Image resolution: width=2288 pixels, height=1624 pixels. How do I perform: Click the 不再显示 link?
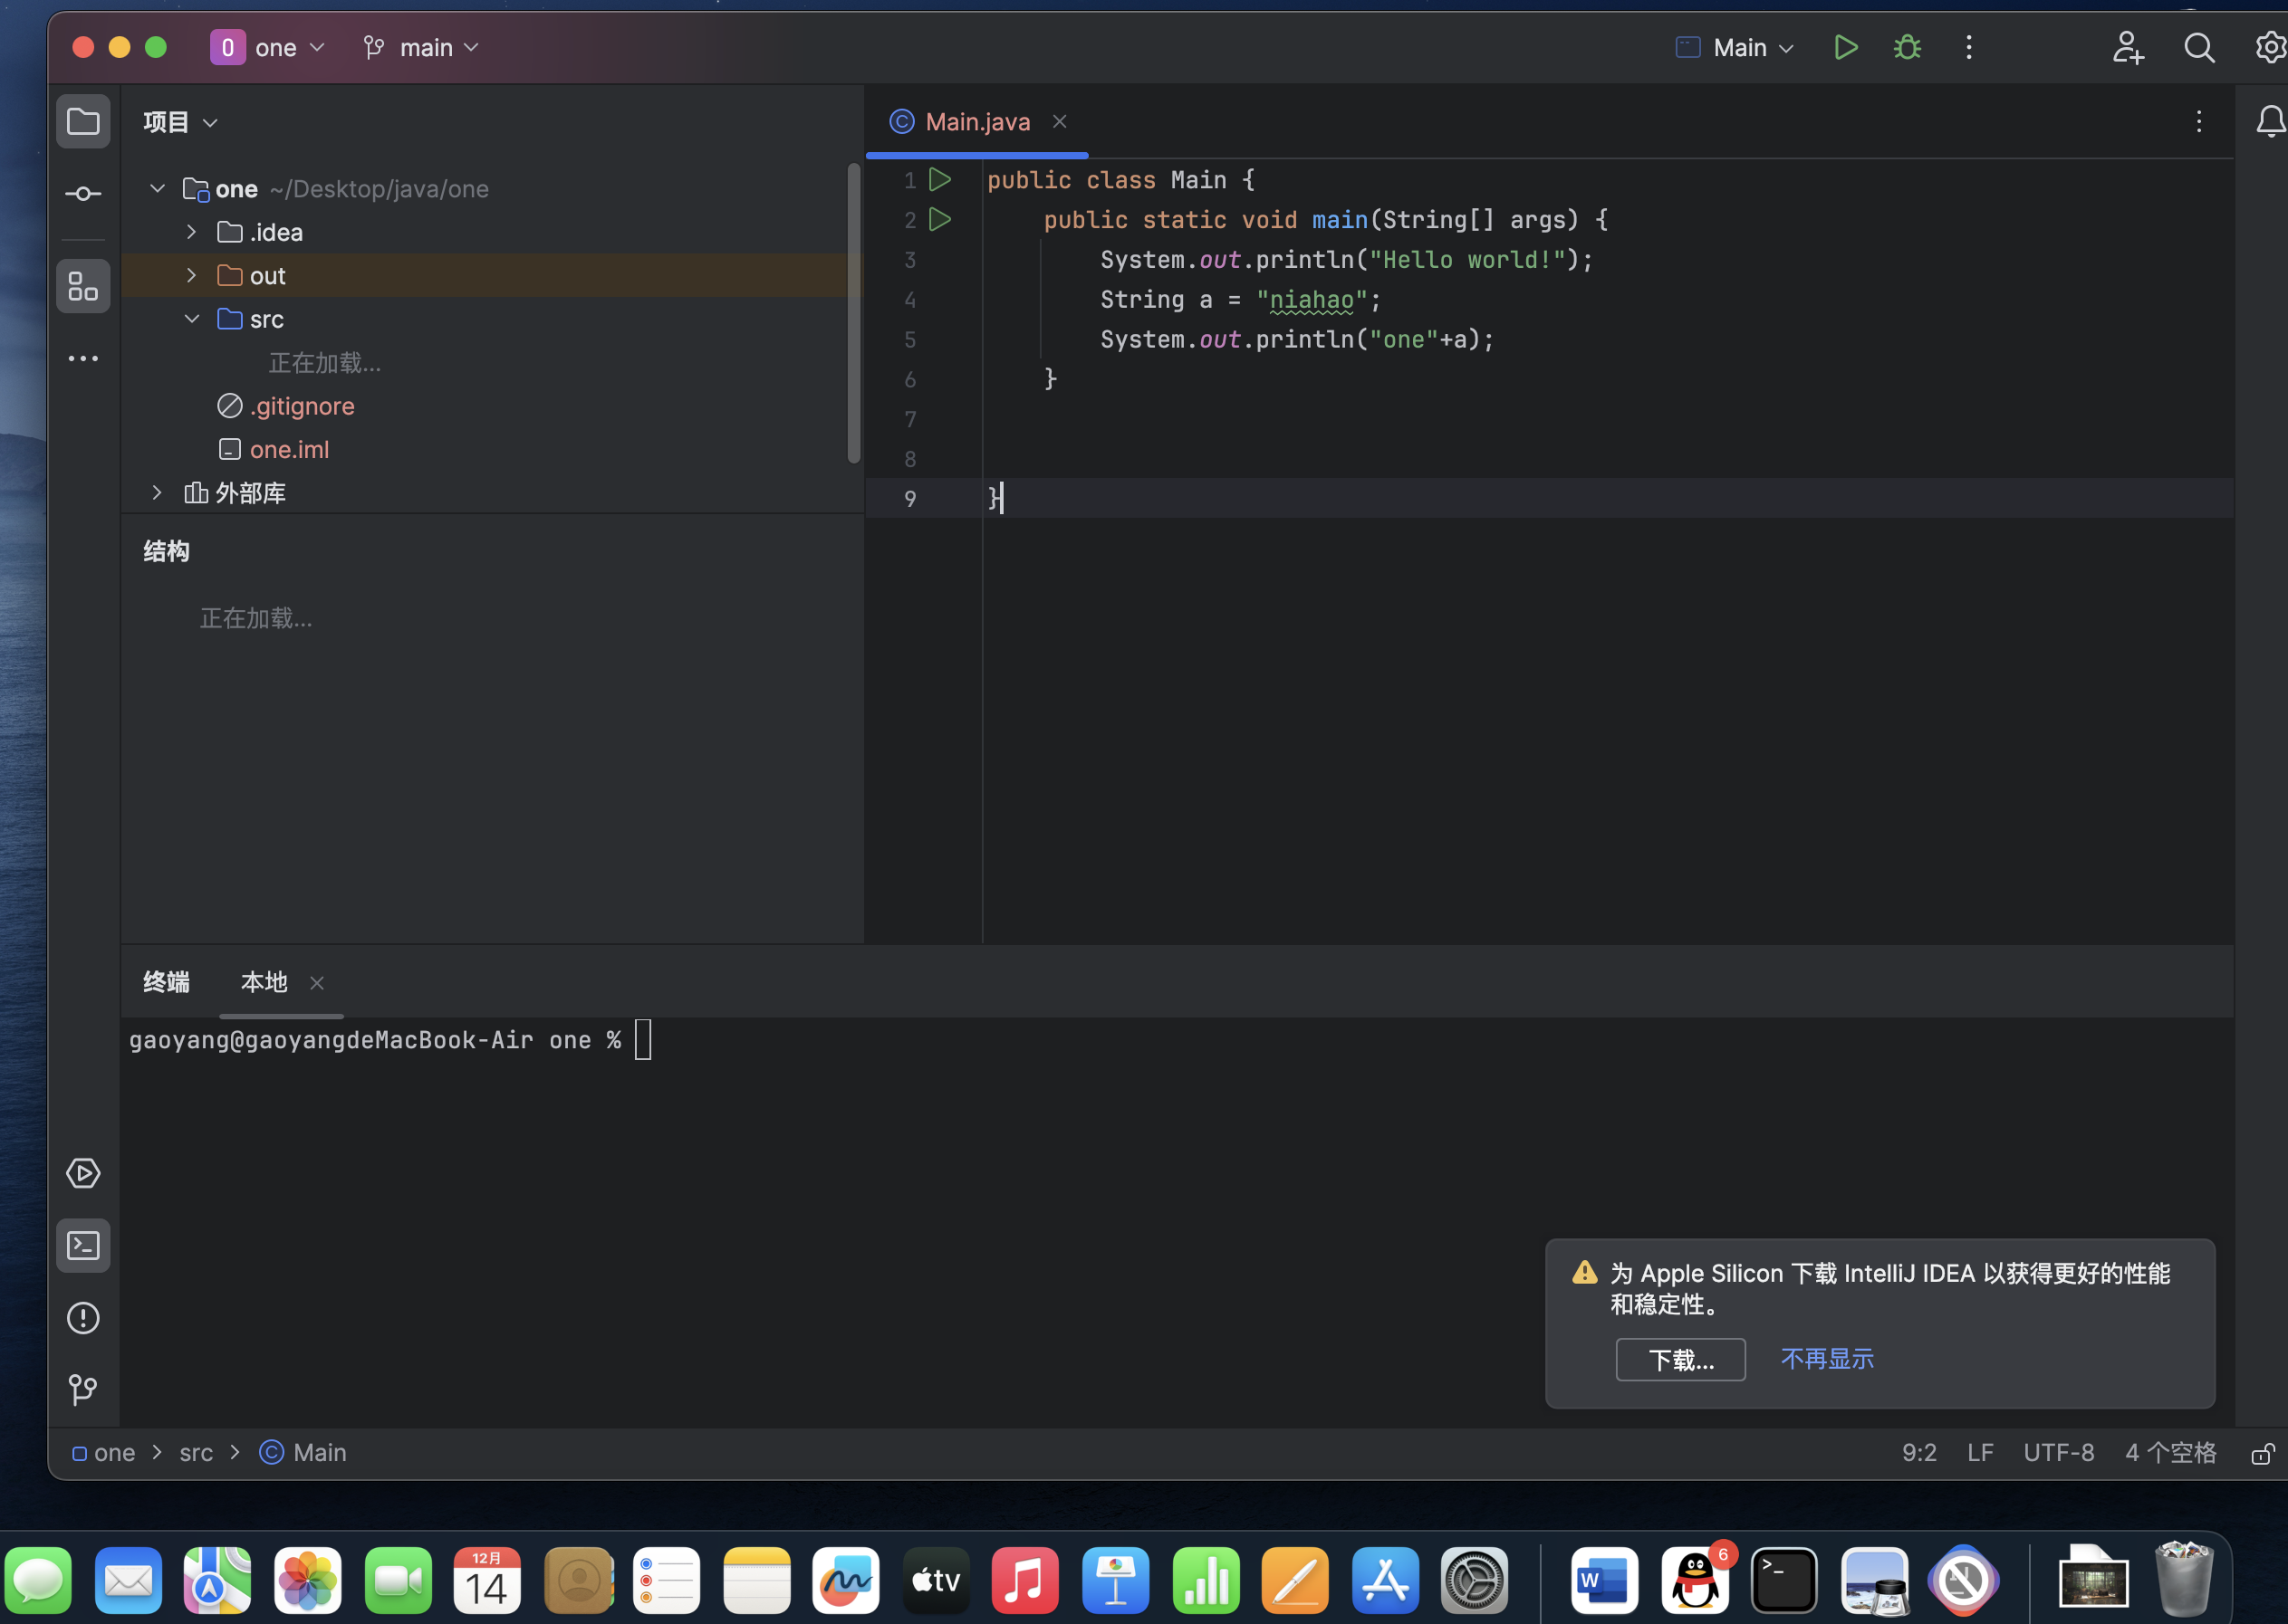[1826, 1359]
